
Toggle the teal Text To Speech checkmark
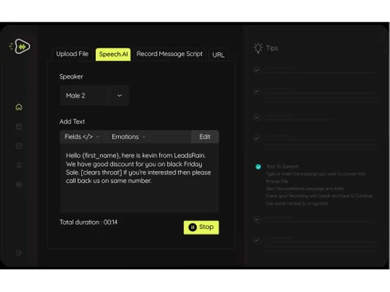tap(258, 167)
